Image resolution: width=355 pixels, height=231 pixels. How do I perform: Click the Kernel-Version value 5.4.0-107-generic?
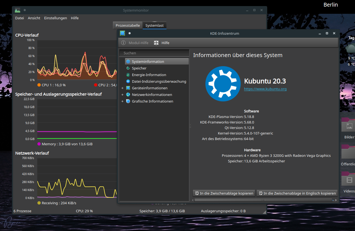(259, 133)
